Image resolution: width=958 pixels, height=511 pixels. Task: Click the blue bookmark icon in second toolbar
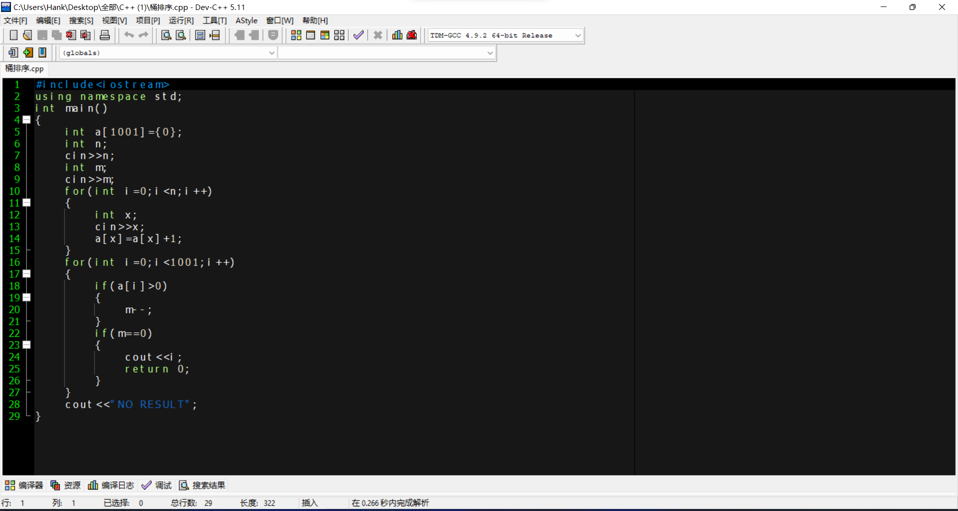click(x=42, y=52)
